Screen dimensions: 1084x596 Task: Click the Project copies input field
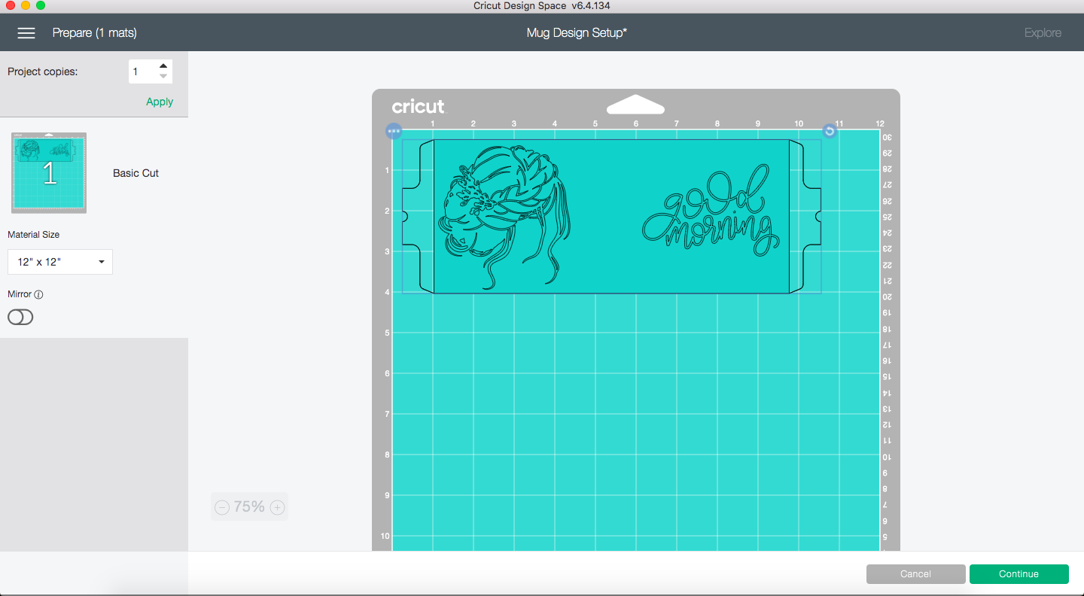click(142, 71)
